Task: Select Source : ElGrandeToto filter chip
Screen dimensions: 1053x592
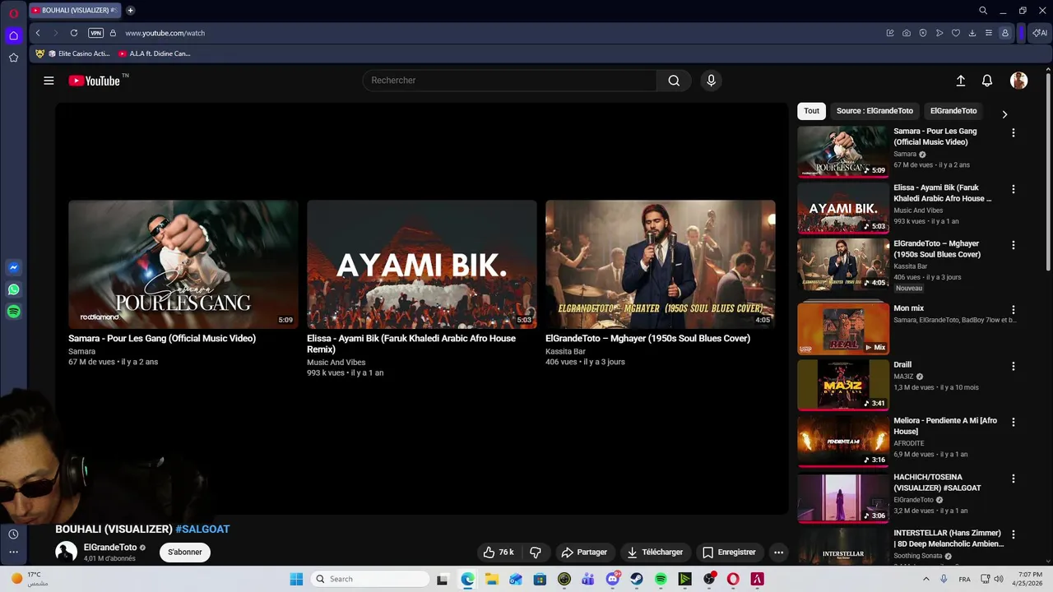Action: [874, 111]
